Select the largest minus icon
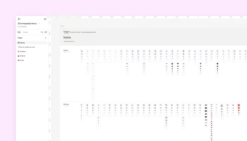The height and width of the screenshot is (141, 247). point(110,51)
